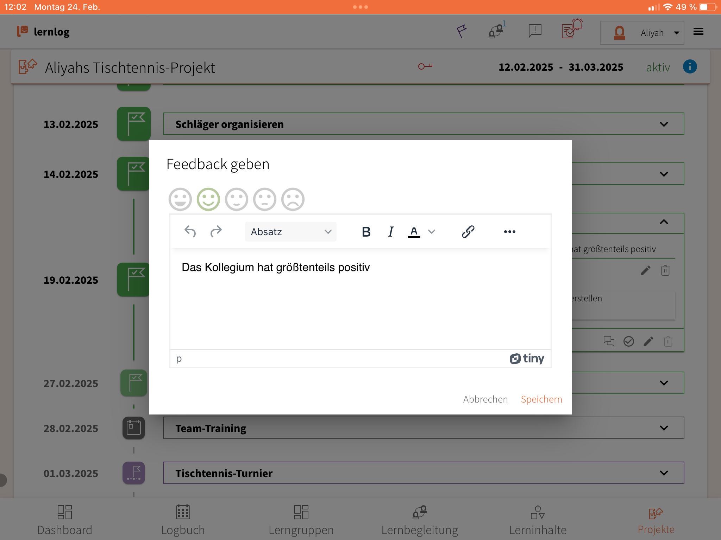721x540 pixels.
Task: Cancel feedback with Abbrechen
Action: pos(485,399)
